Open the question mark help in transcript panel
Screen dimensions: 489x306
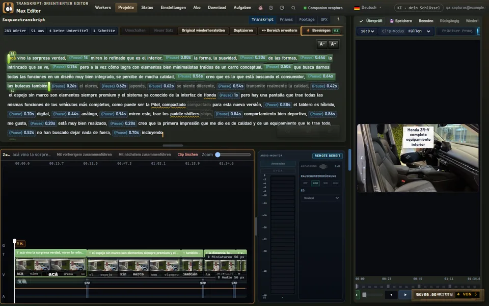(338, 19)
